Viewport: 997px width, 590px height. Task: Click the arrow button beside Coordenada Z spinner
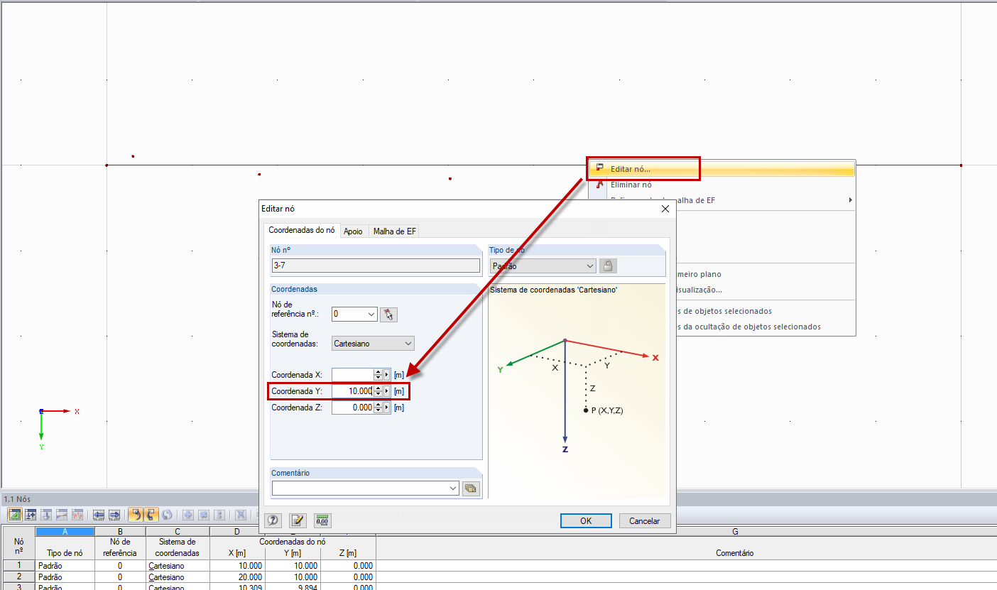(387, 408)
